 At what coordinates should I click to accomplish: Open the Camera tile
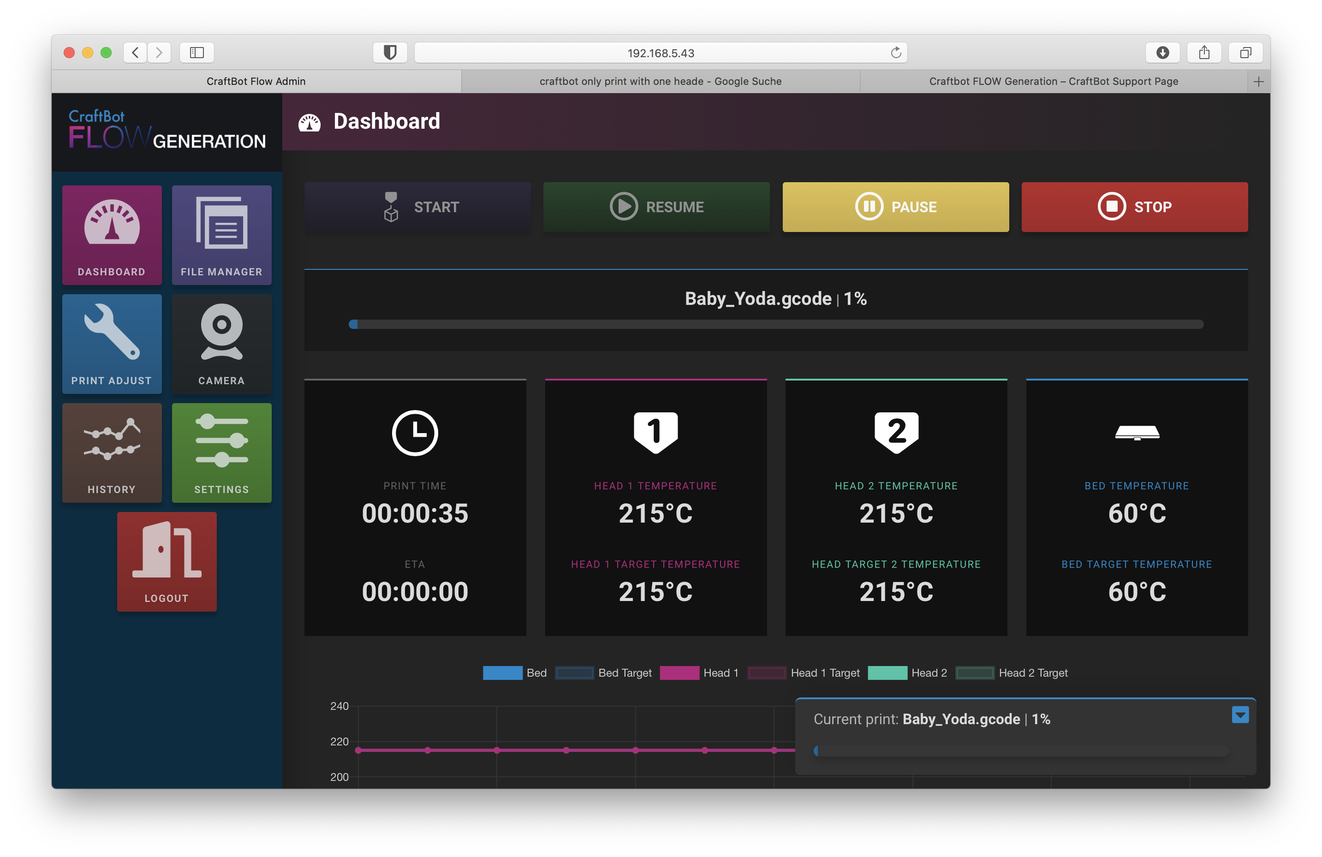221,344
